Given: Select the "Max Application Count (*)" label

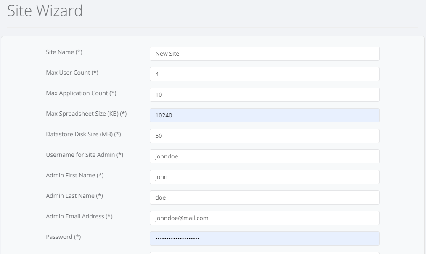Looking at the screenshot, I should click(81, 93).
